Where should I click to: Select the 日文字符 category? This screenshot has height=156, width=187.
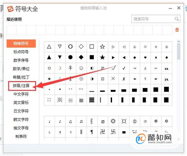pos(21,111)
